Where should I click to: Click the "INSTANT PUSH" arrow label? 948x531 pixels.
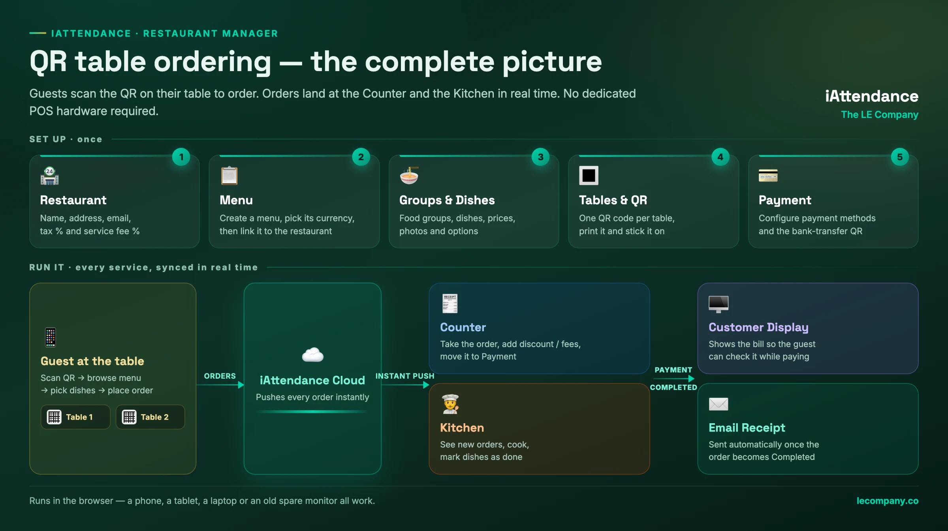405,376
